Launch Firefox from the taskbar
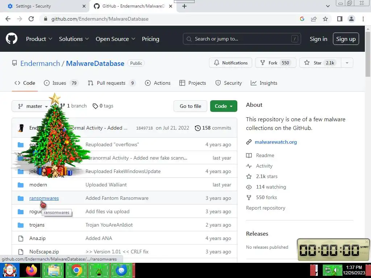The image size is (371, 278). [x=32, y=270]
